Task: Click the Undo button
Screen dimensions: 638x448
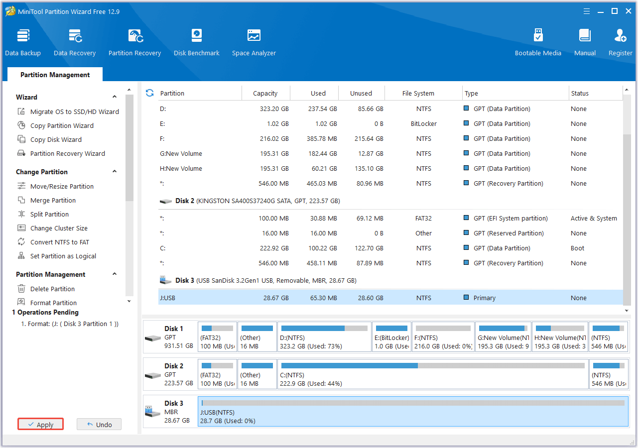Action: point(99,424)
